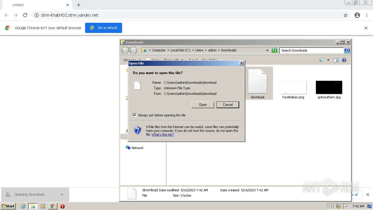
Task: Reload the Chrome page
Action: [x=25, y=15]
